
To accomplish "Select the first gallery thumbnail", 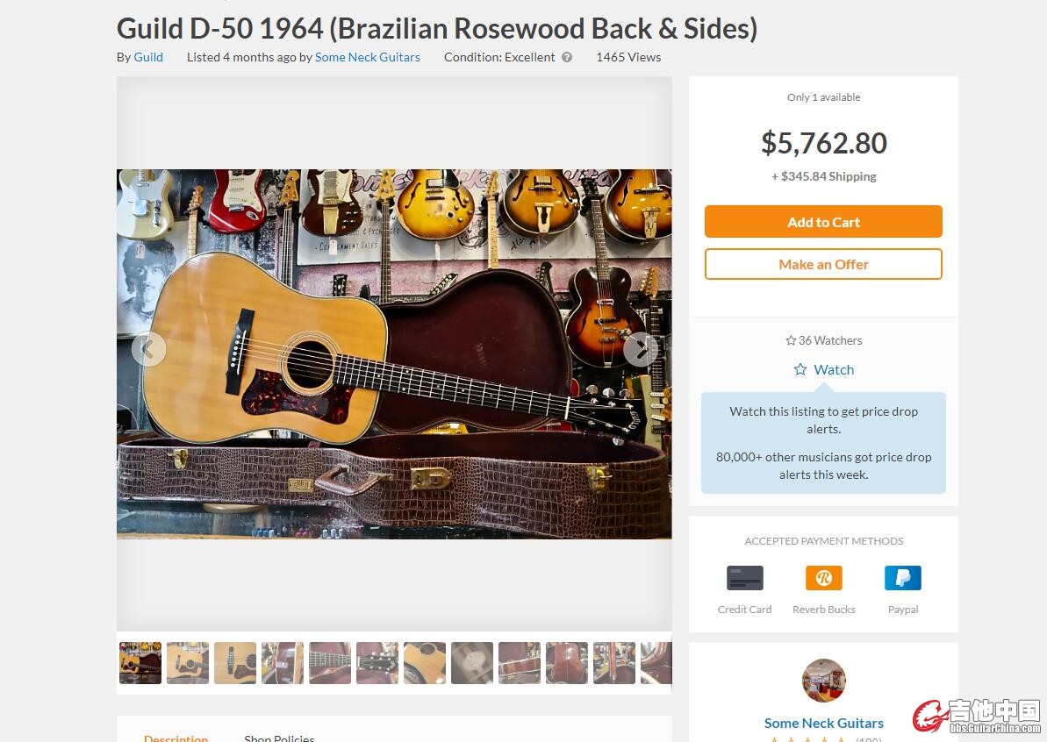I will 140,662.
